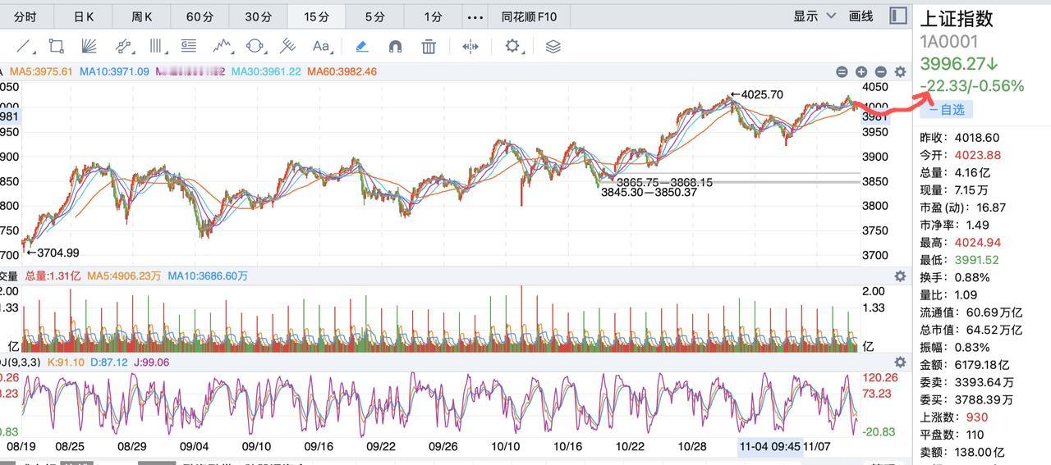Click the MA10:3971.09 indicator label

coord(114,72)
